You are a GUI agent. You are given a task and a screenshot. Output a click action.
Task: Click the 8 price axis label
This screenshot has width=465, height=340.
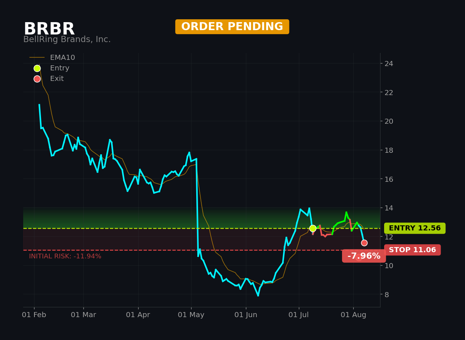click(387, 294)
